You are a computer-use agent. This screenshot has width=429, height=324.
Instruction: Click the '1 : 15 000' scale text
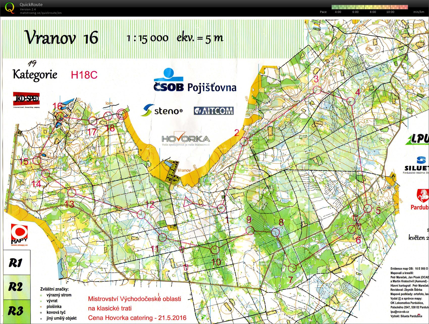(147, 38)
